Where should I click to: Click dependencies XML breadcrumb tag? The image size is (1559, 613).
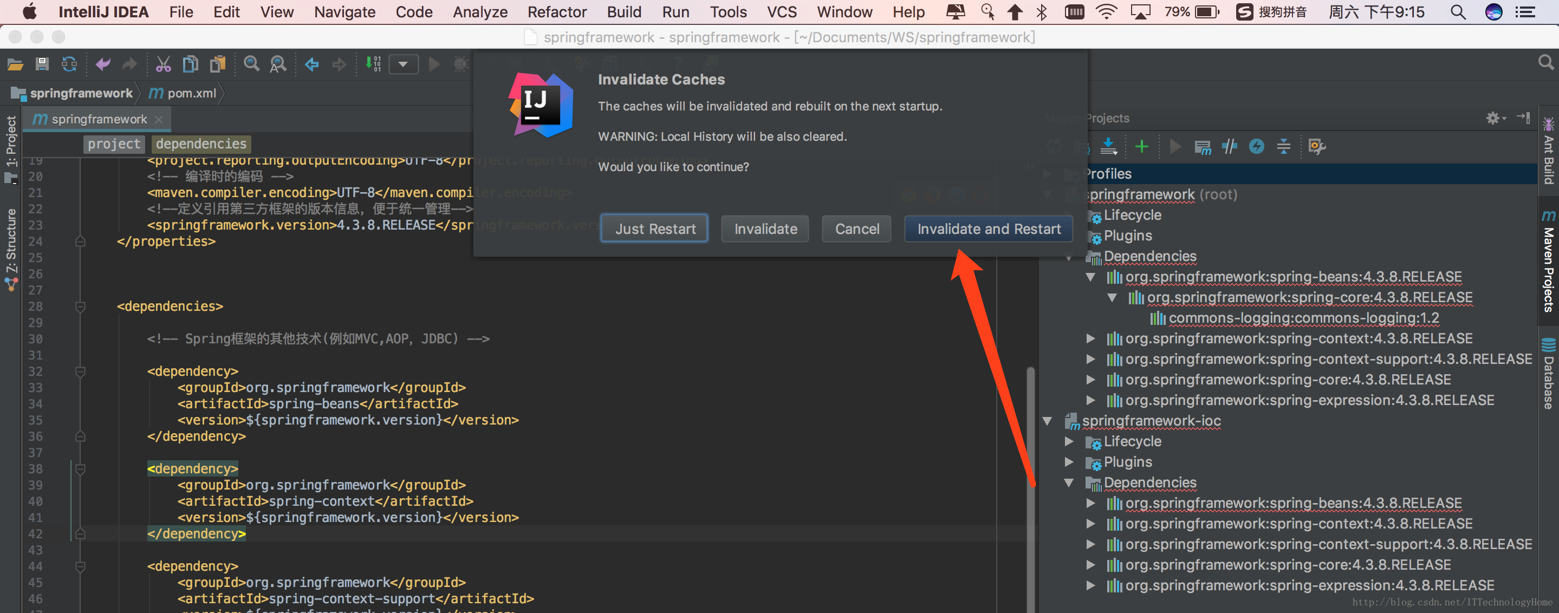(202, 144)
